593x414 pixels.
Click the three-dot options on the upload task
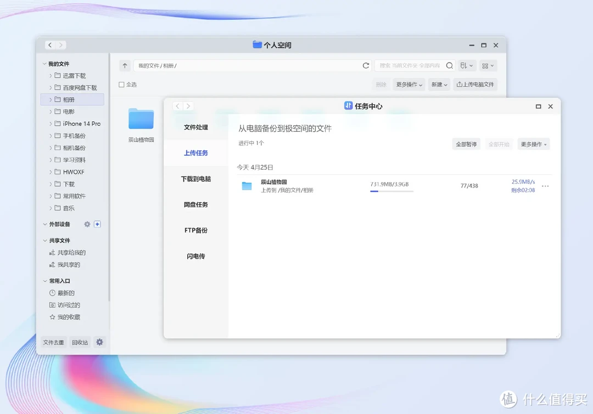(545, 186)
